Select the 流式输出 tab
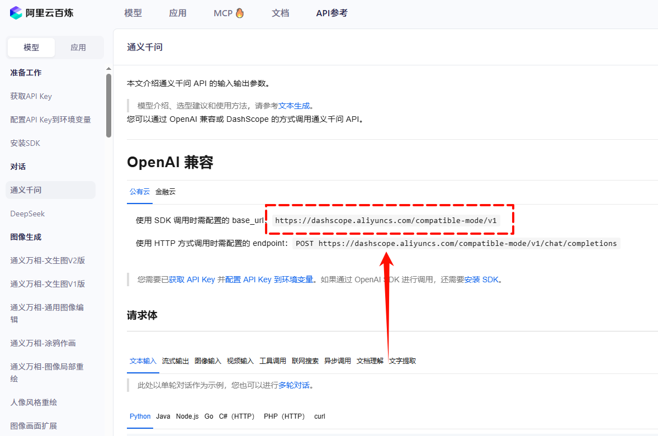658x436 pixels. (x=176, y=361)
